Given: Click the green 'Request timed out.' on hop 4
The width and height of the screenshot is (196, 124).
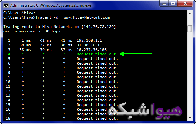Looking at the screenshot, I should 98,54.
